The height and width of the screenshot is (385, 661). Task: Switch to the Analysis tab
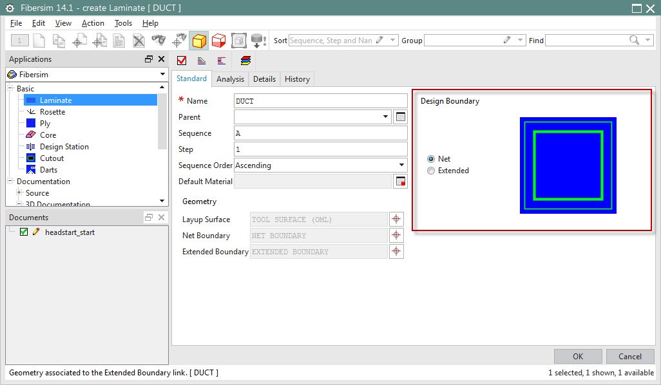point(230,79)
